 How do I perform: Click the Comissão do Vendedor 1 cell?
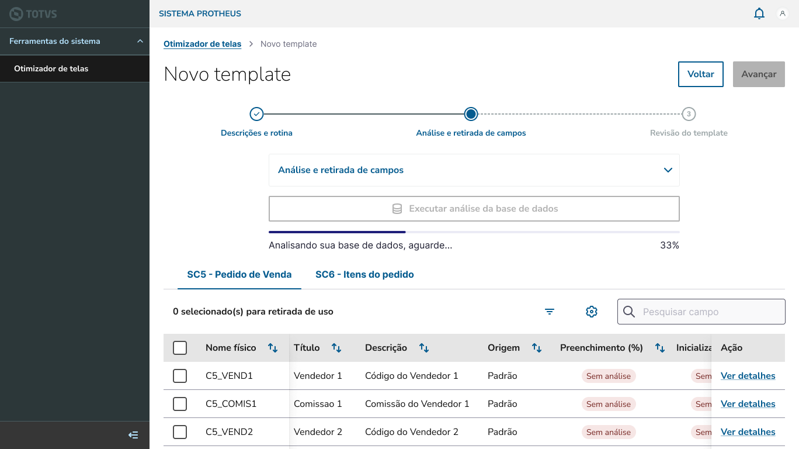click(417, 404)
